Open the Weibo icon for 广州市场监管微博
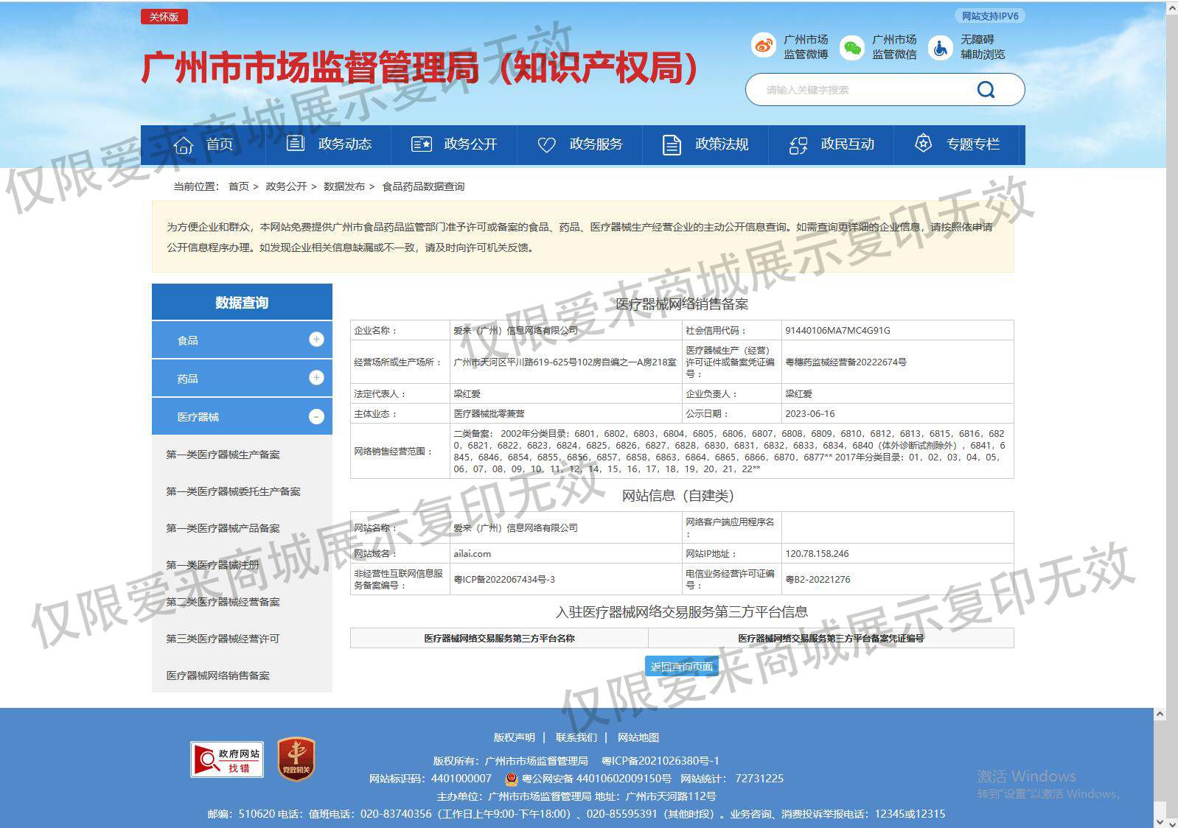The width and height of the screenshot is (1178, 828). [764, 46]
